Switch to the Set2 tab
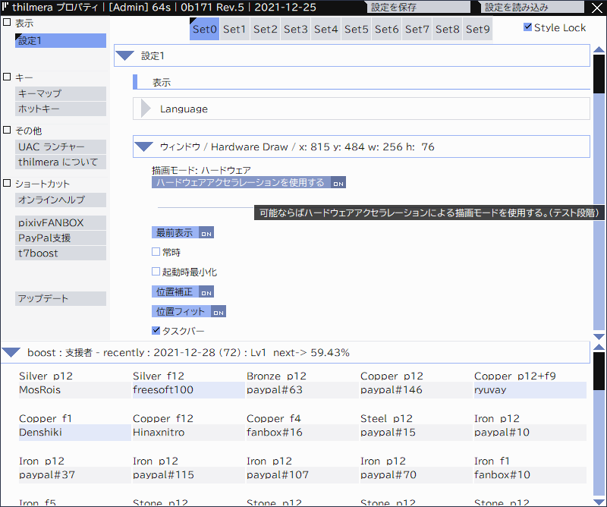Viewport: 607px width, 507px height. coord(265,29)
